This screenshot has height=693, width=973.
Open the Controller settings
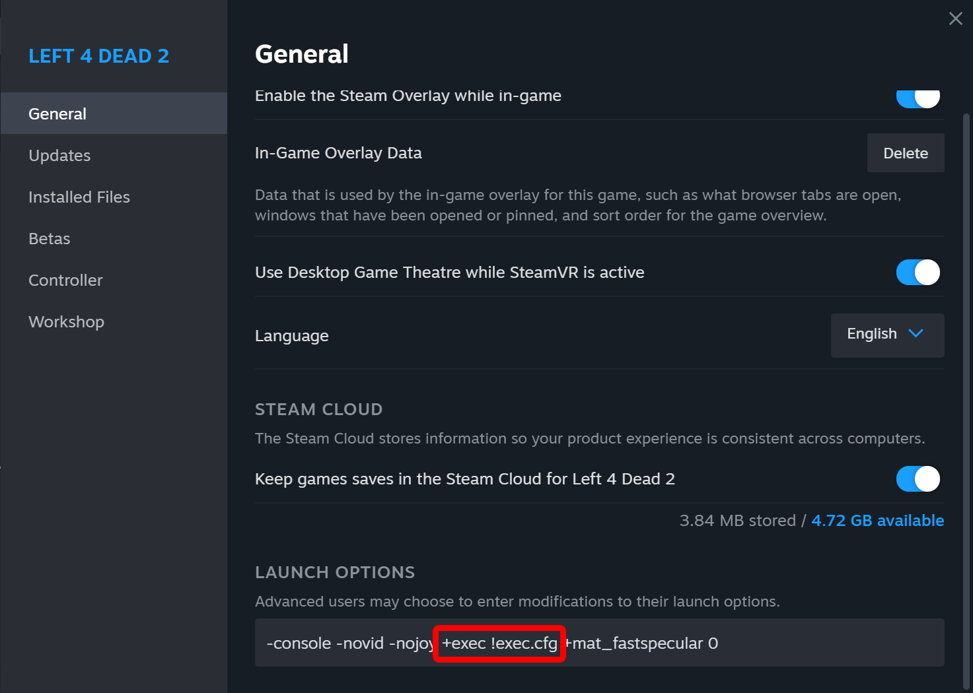click(x=65, y=280)
